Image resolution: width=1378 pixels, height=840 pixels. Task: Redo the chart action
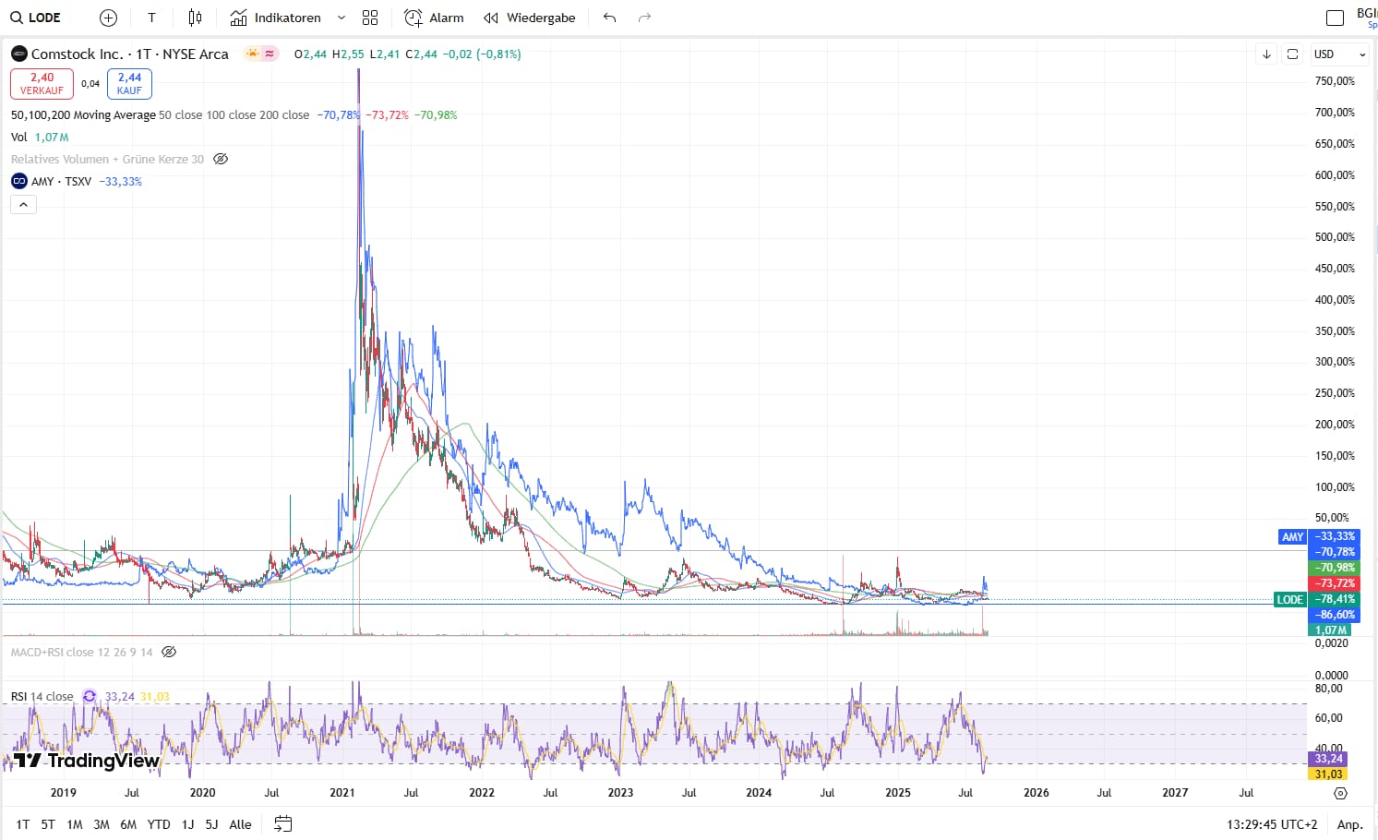(x=644, y=18)
